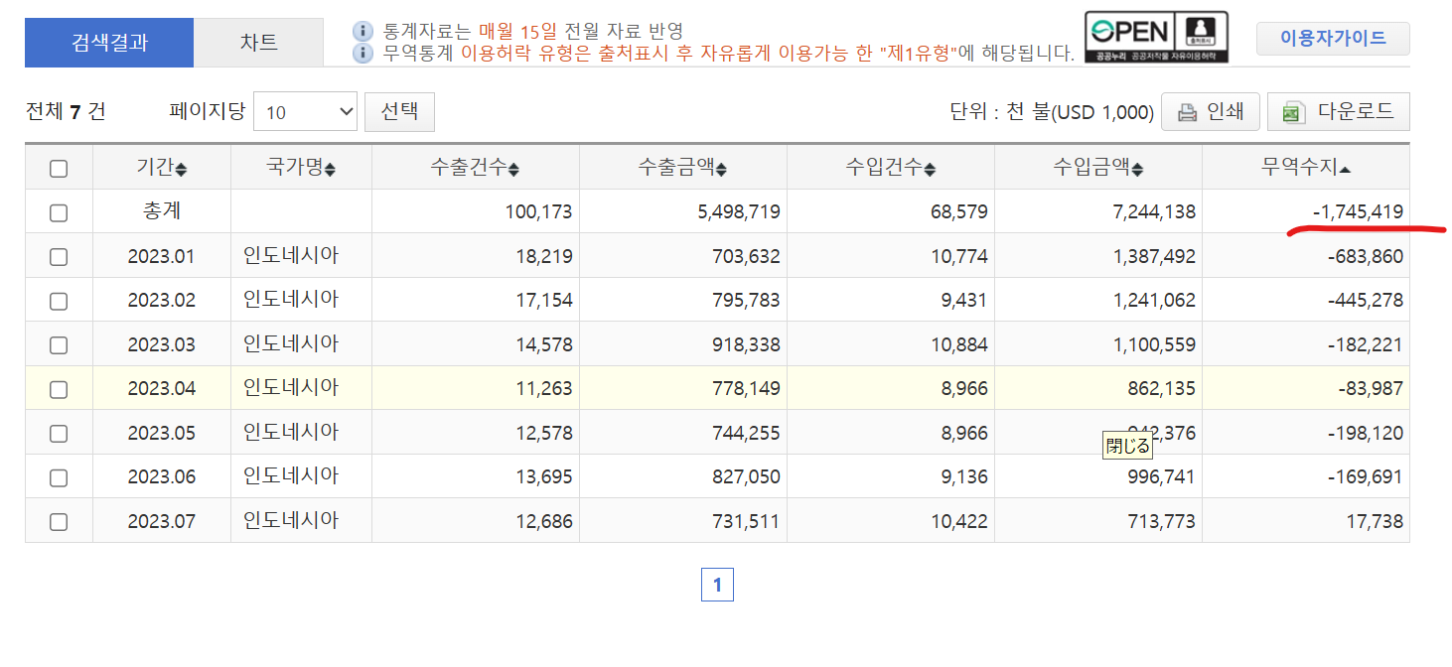Click the sort arrows beside 기간 header

(x=181, y=170)
